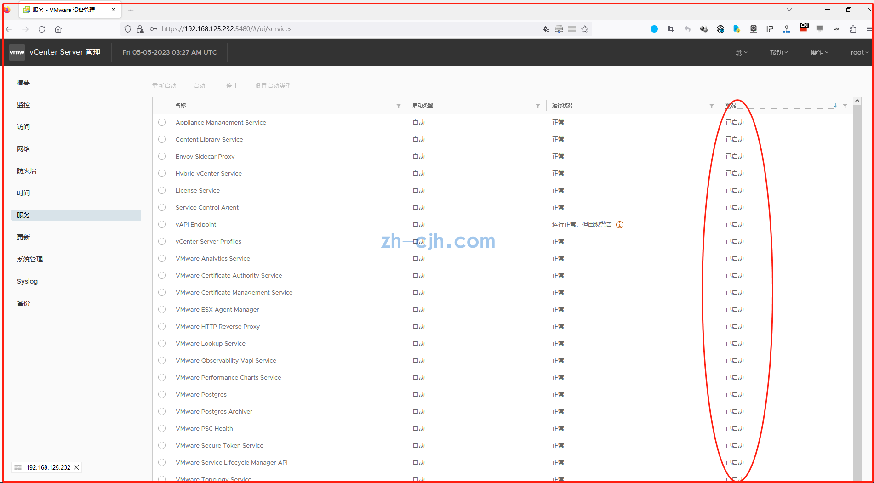The image size is (874, 483).
Task: Open the root user dropdown
Action: (860, 52)
